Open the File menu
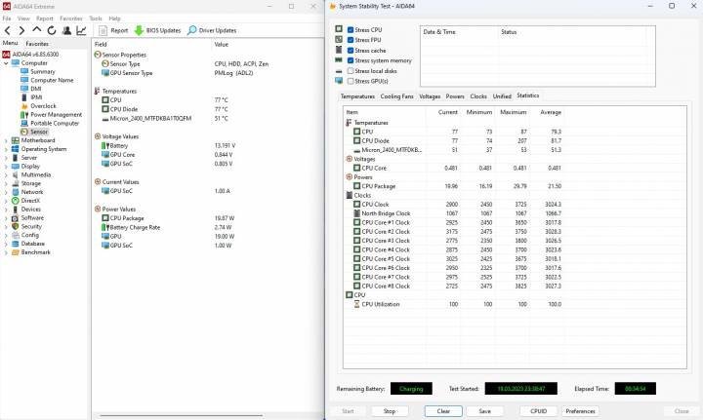Viewport: 703px width, 420px height. [x=7, y=19]
